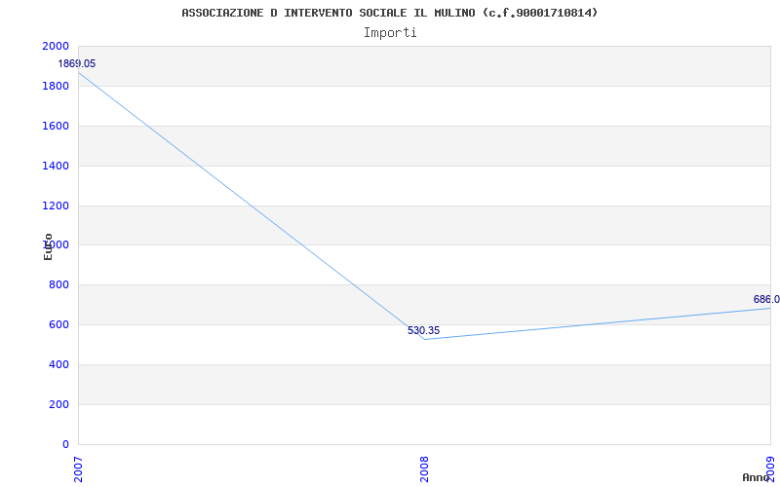The height and width of the screenshot is (487, 780).
Task: Click the 2007 x-axis year label
Action: click(x=78, y=469)
